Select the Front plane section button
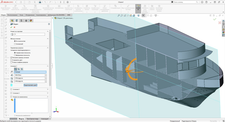225x122 pixels. (x=16, y=69)
